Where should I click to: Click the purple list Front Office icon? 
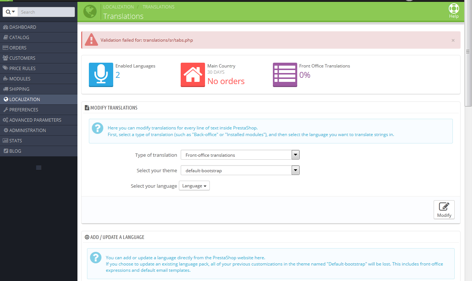click(285, 75)
